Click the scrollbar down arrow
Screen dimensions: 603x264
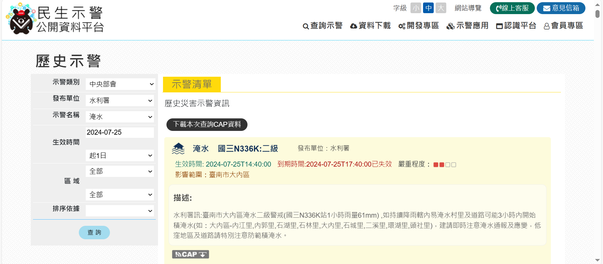597,260
